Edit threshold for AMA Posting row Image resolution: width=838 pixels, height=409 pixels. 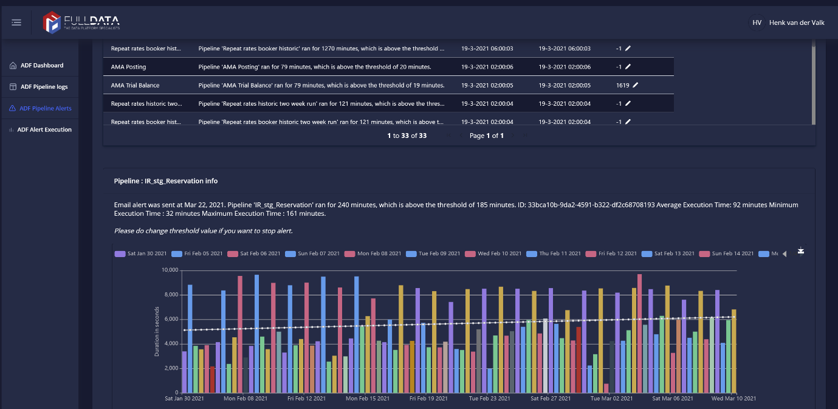click(628, 67)
